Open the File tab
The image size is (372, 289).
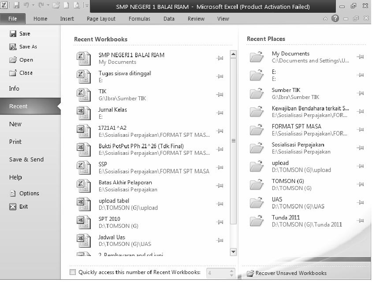[13, 19]
